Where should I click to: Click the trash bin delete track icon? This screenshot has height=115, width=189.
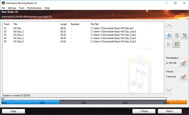177,35
